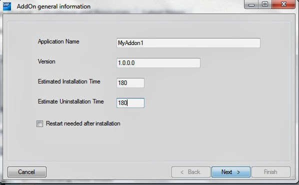The width and height of the screenshot is (299, 185).
Task: Close the AddOn general information dialog
Action: coord(283,4)
